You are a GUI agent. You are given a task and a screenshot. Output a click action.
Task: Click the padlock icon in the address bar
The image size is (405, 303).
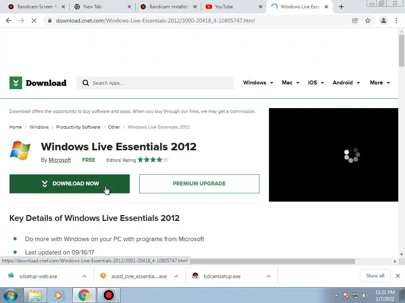point(50,21)
